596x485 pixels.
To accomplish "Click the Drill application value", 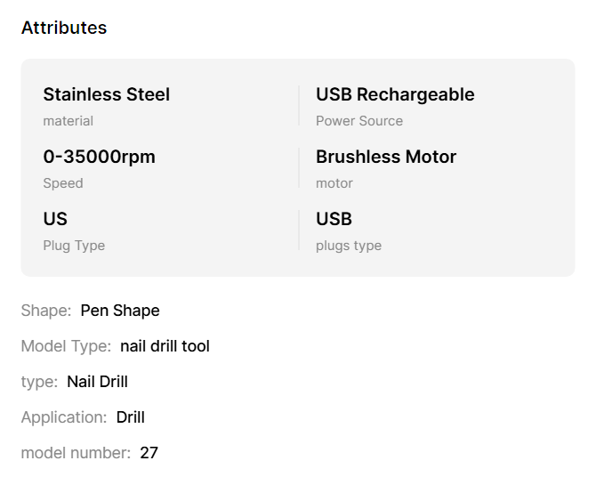I will pyautogui.click(x=130, y=417).
